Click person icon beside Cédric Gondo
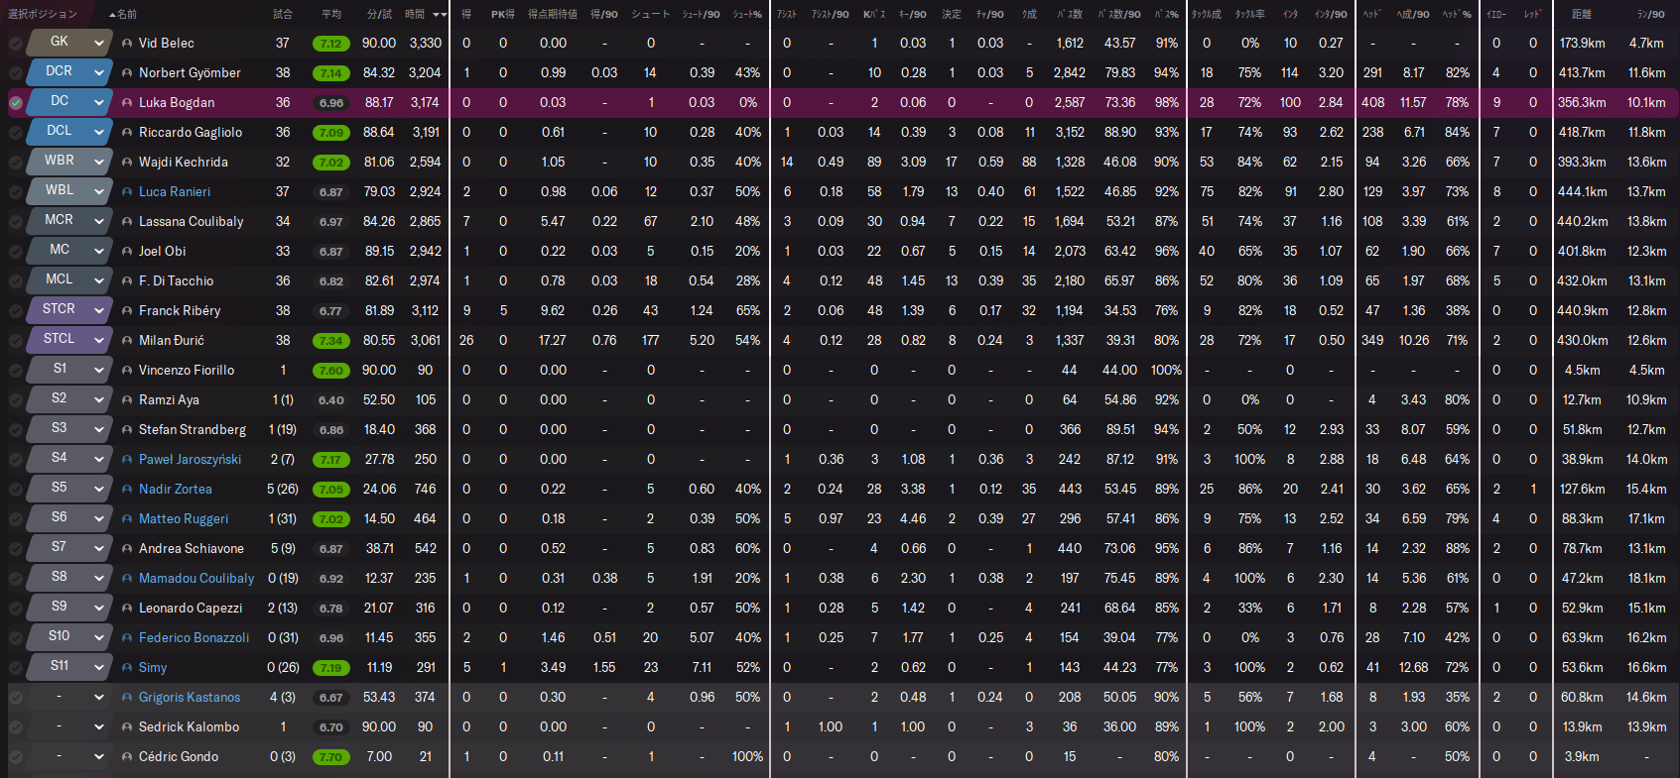Screen dimensions: 1680x778 (127, 757)
